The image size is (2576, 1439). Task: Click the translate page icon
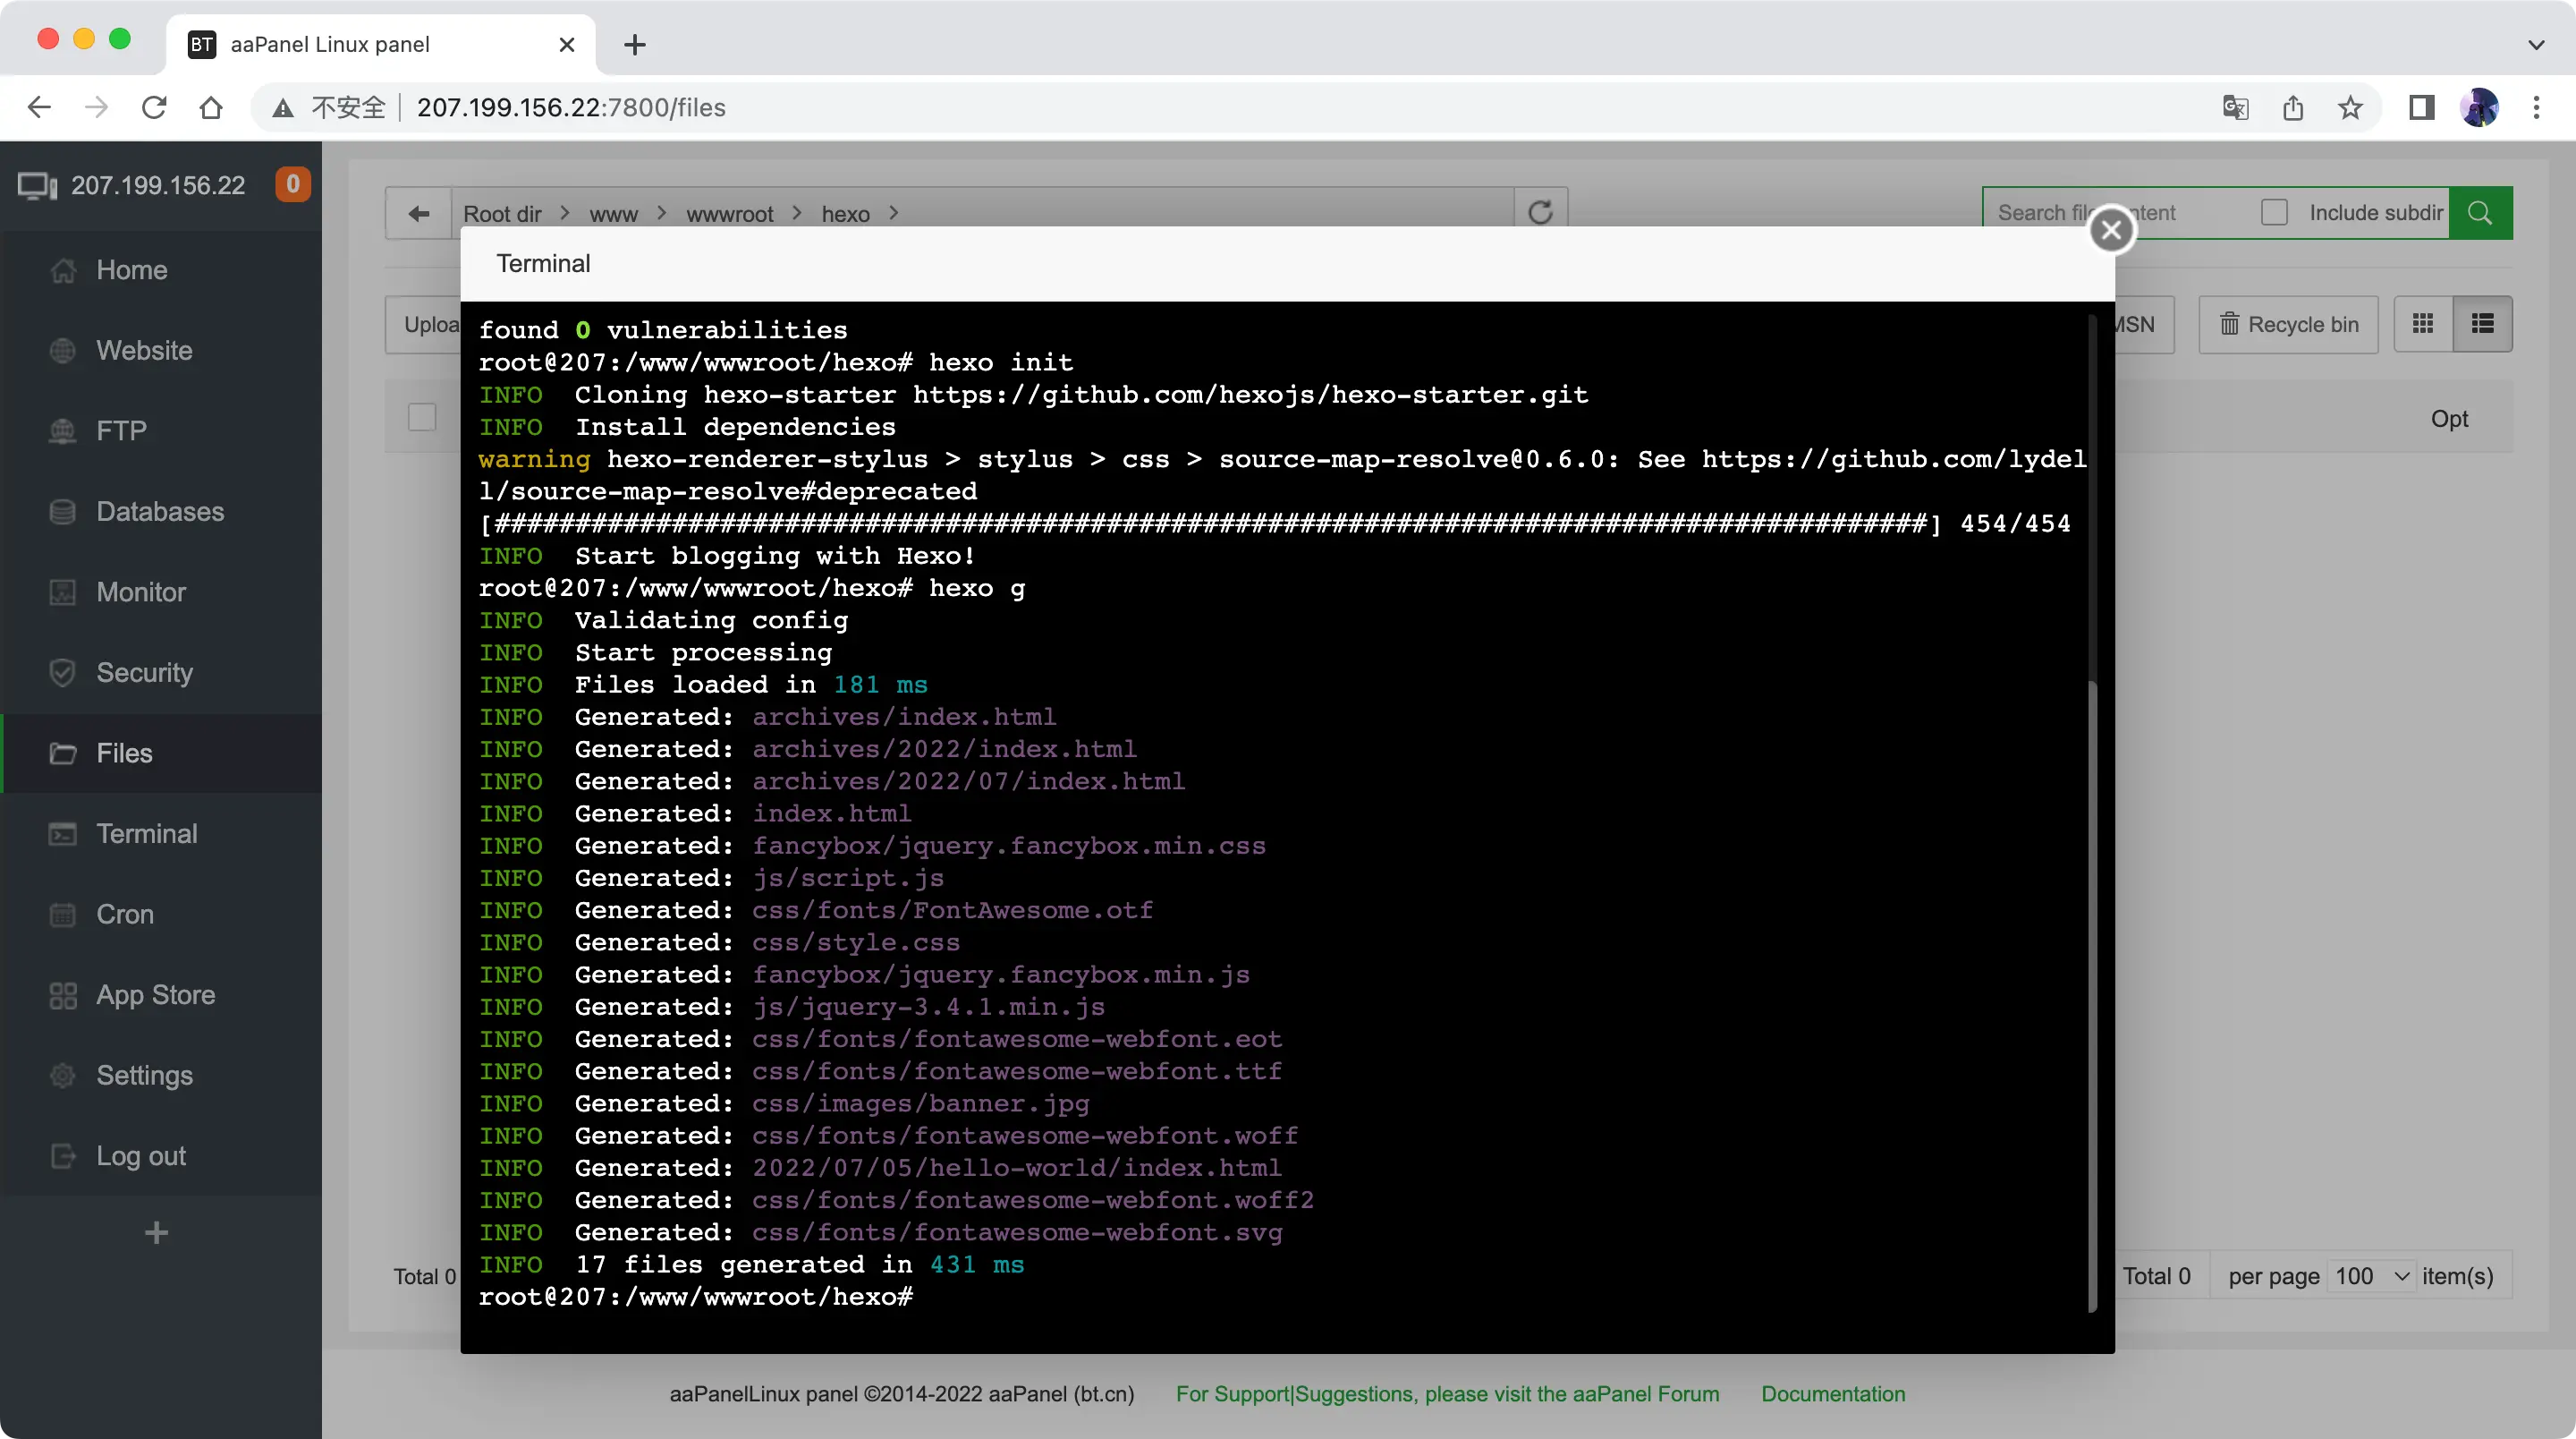point(2235,107)
